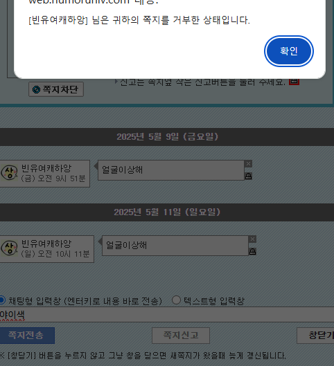
Task: Focus the message input field containing 야이색
Action: (x=167, y=315)
